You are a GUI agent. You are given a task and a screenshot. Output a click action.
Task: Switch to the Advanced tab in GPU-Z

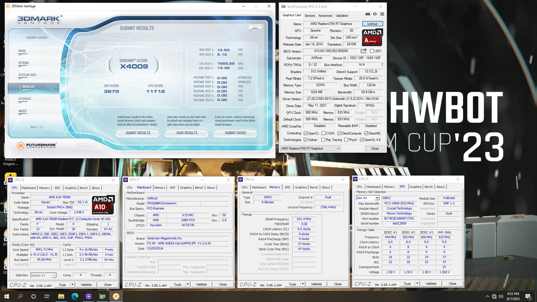[x=325, y=16]
